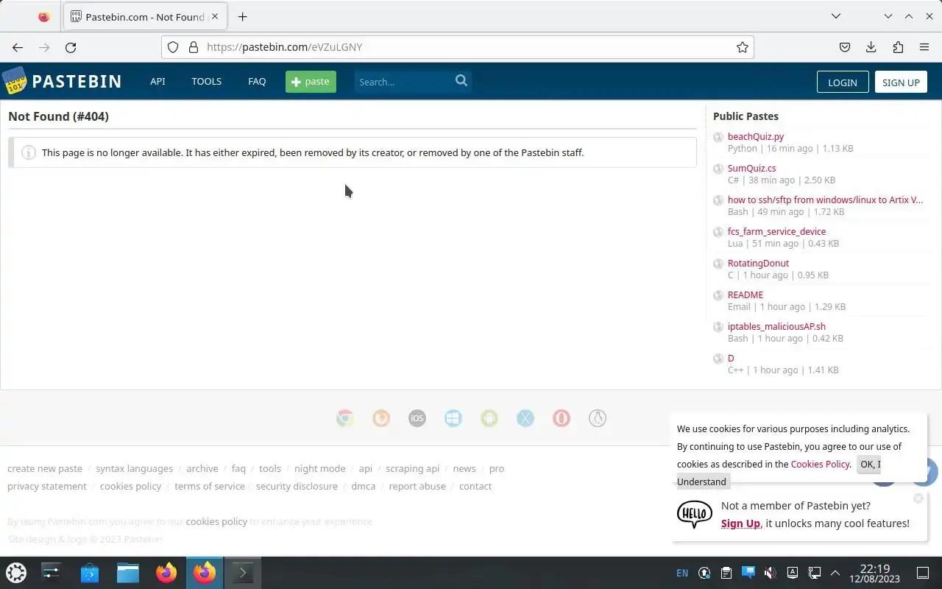Viewport: 942px width, 589px height.
Task: Click the HELLO speech bubble icon
Action: tap(695, 514)
